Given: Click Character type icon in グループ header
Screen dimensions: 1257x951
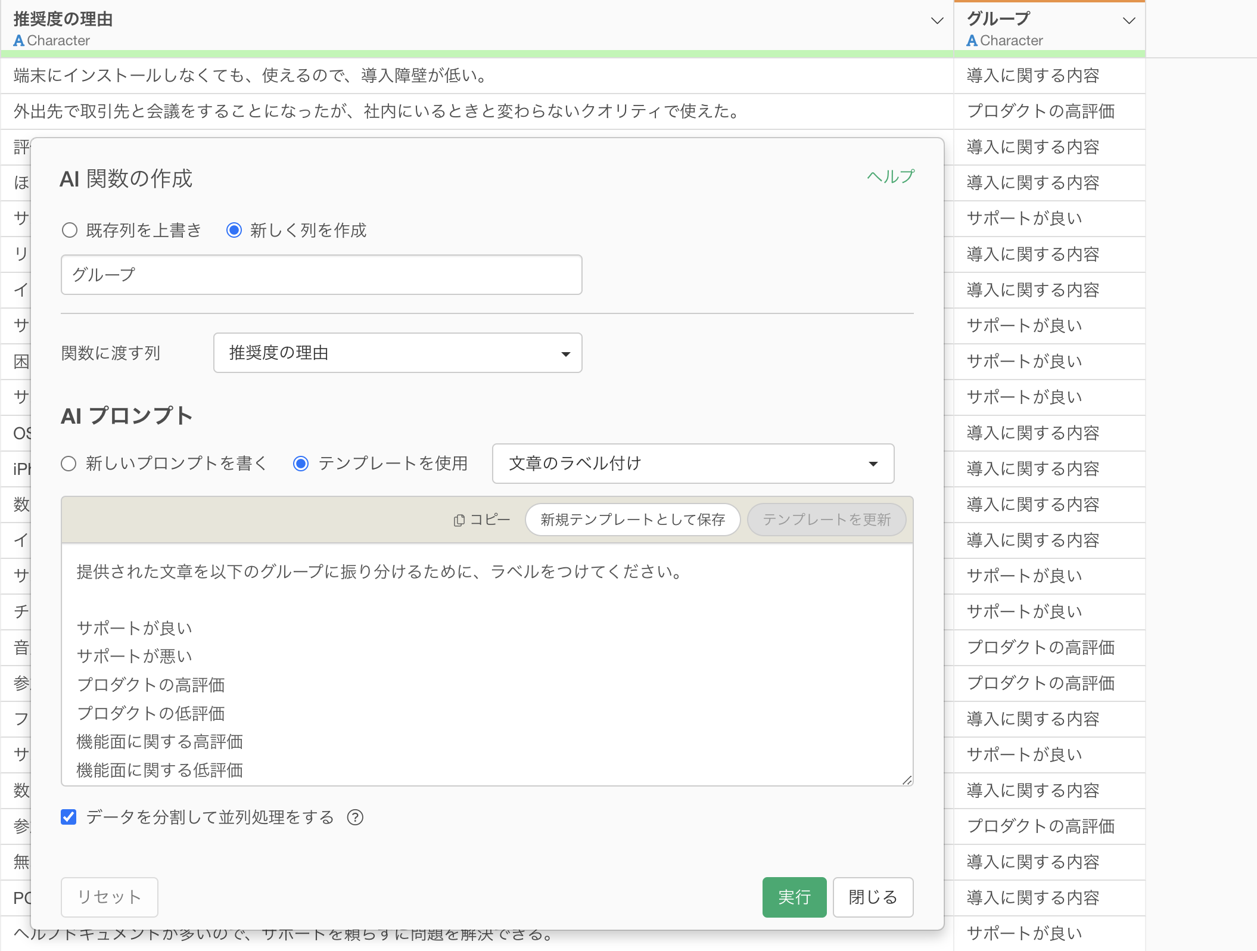Looking at the screenshot, I should 972,41.
